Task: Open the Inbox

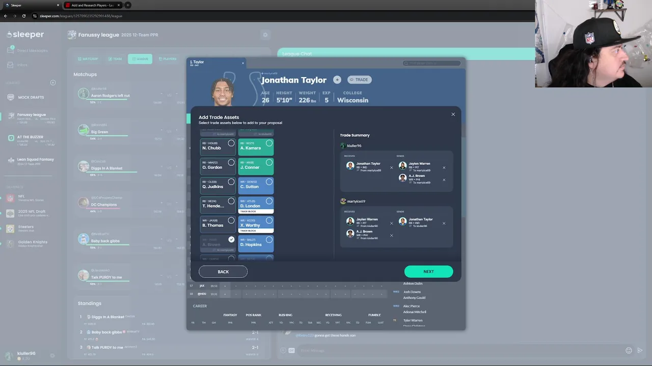Action: click(18, 65)
